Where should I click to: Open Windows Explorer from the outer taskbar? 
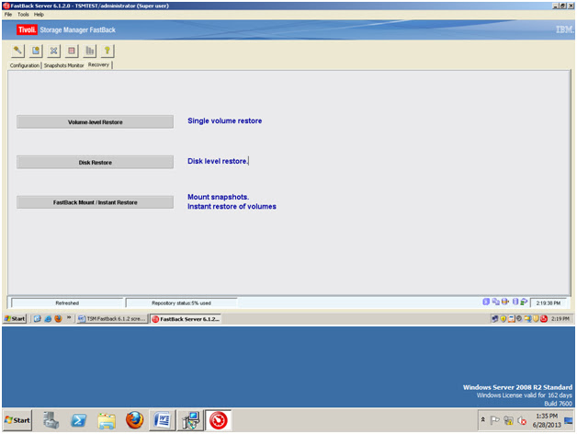pos(107,420)
